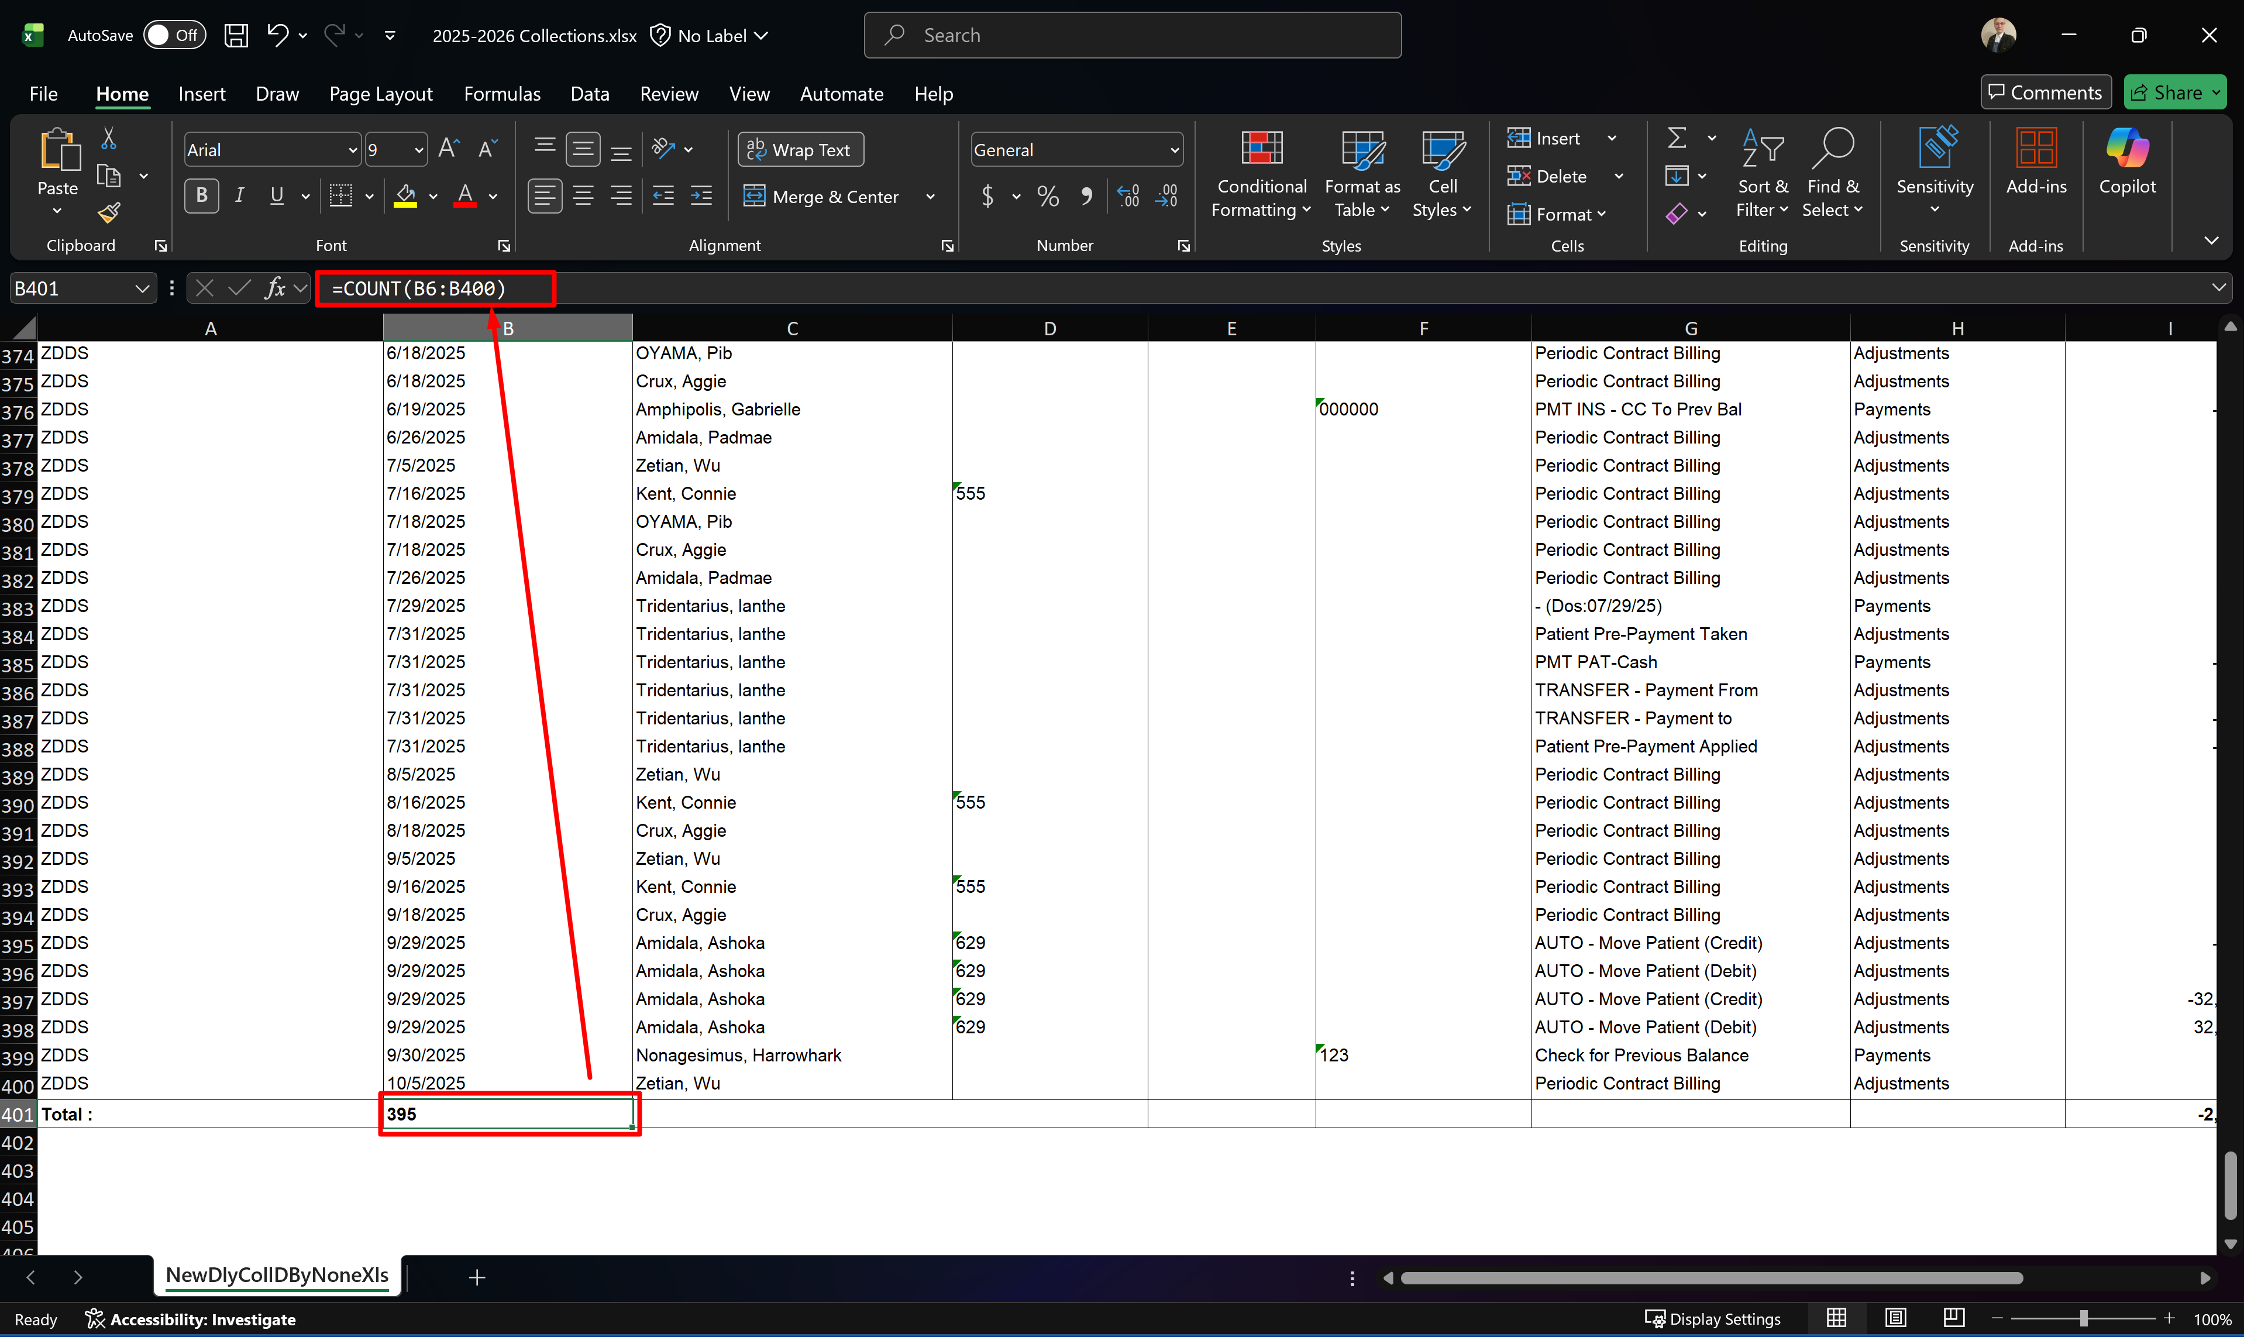Viewport: 2244px width, 1337px height.
Task: Click the Increase Indent icon
Action: [701, 195]
